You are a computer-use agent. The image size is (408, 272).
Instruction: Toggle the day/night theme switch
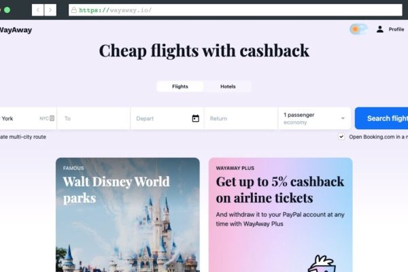pyautogui.click(x=358, y=29)
